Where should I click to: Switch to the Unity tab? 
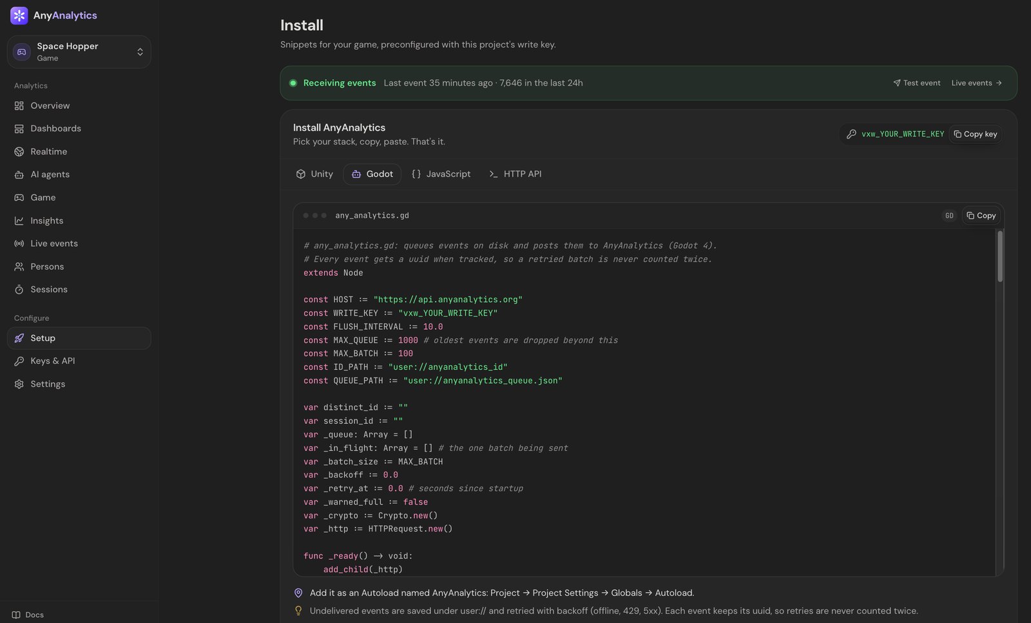click(x=314, y=174)
